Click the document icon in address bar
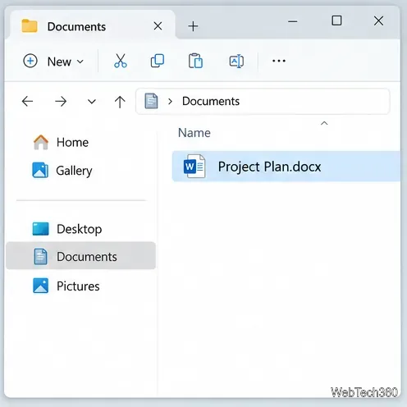 [151, 101]
